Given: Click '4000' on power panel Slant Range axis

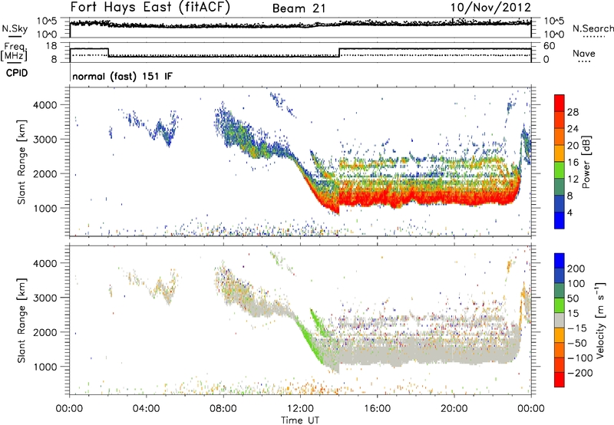Looking at the screenshot, I should [x=45, y=105].
